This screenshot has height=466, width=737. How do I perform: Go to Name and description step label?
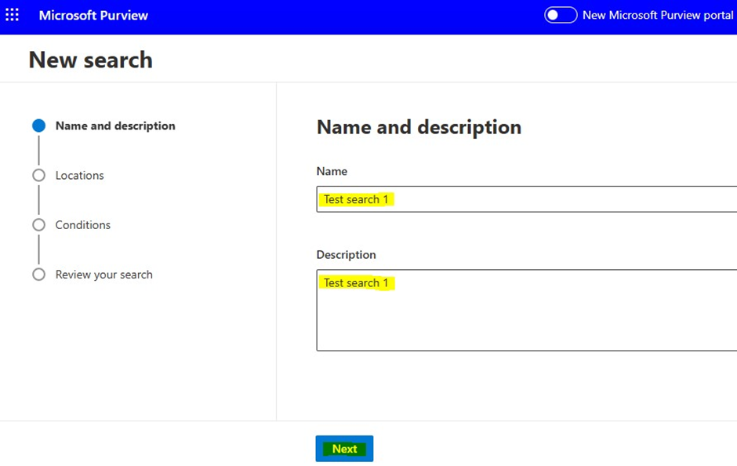pos(115,126)
